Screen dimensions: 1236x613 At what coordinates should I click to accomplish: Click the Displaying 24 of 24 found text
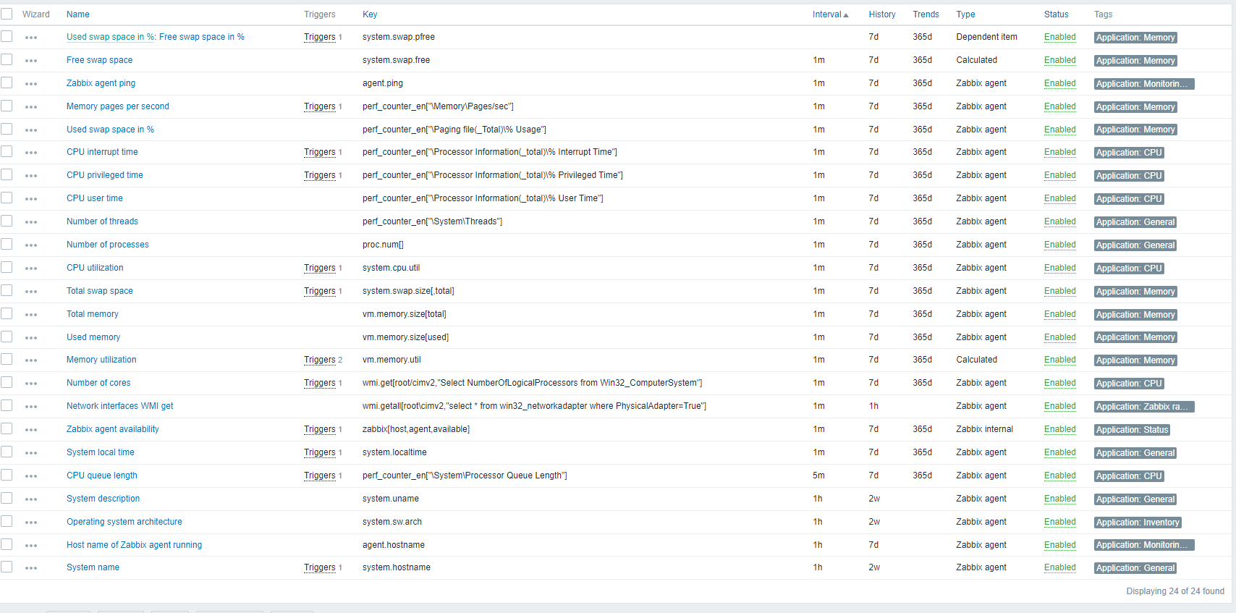(1175, 591)
